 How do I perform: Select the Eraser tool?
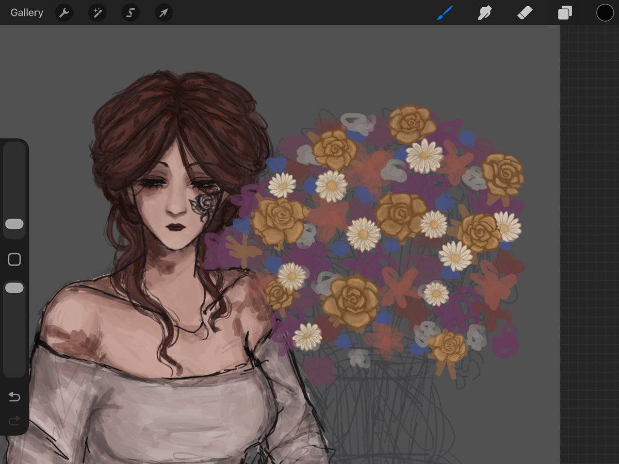(x=525, y=12)
